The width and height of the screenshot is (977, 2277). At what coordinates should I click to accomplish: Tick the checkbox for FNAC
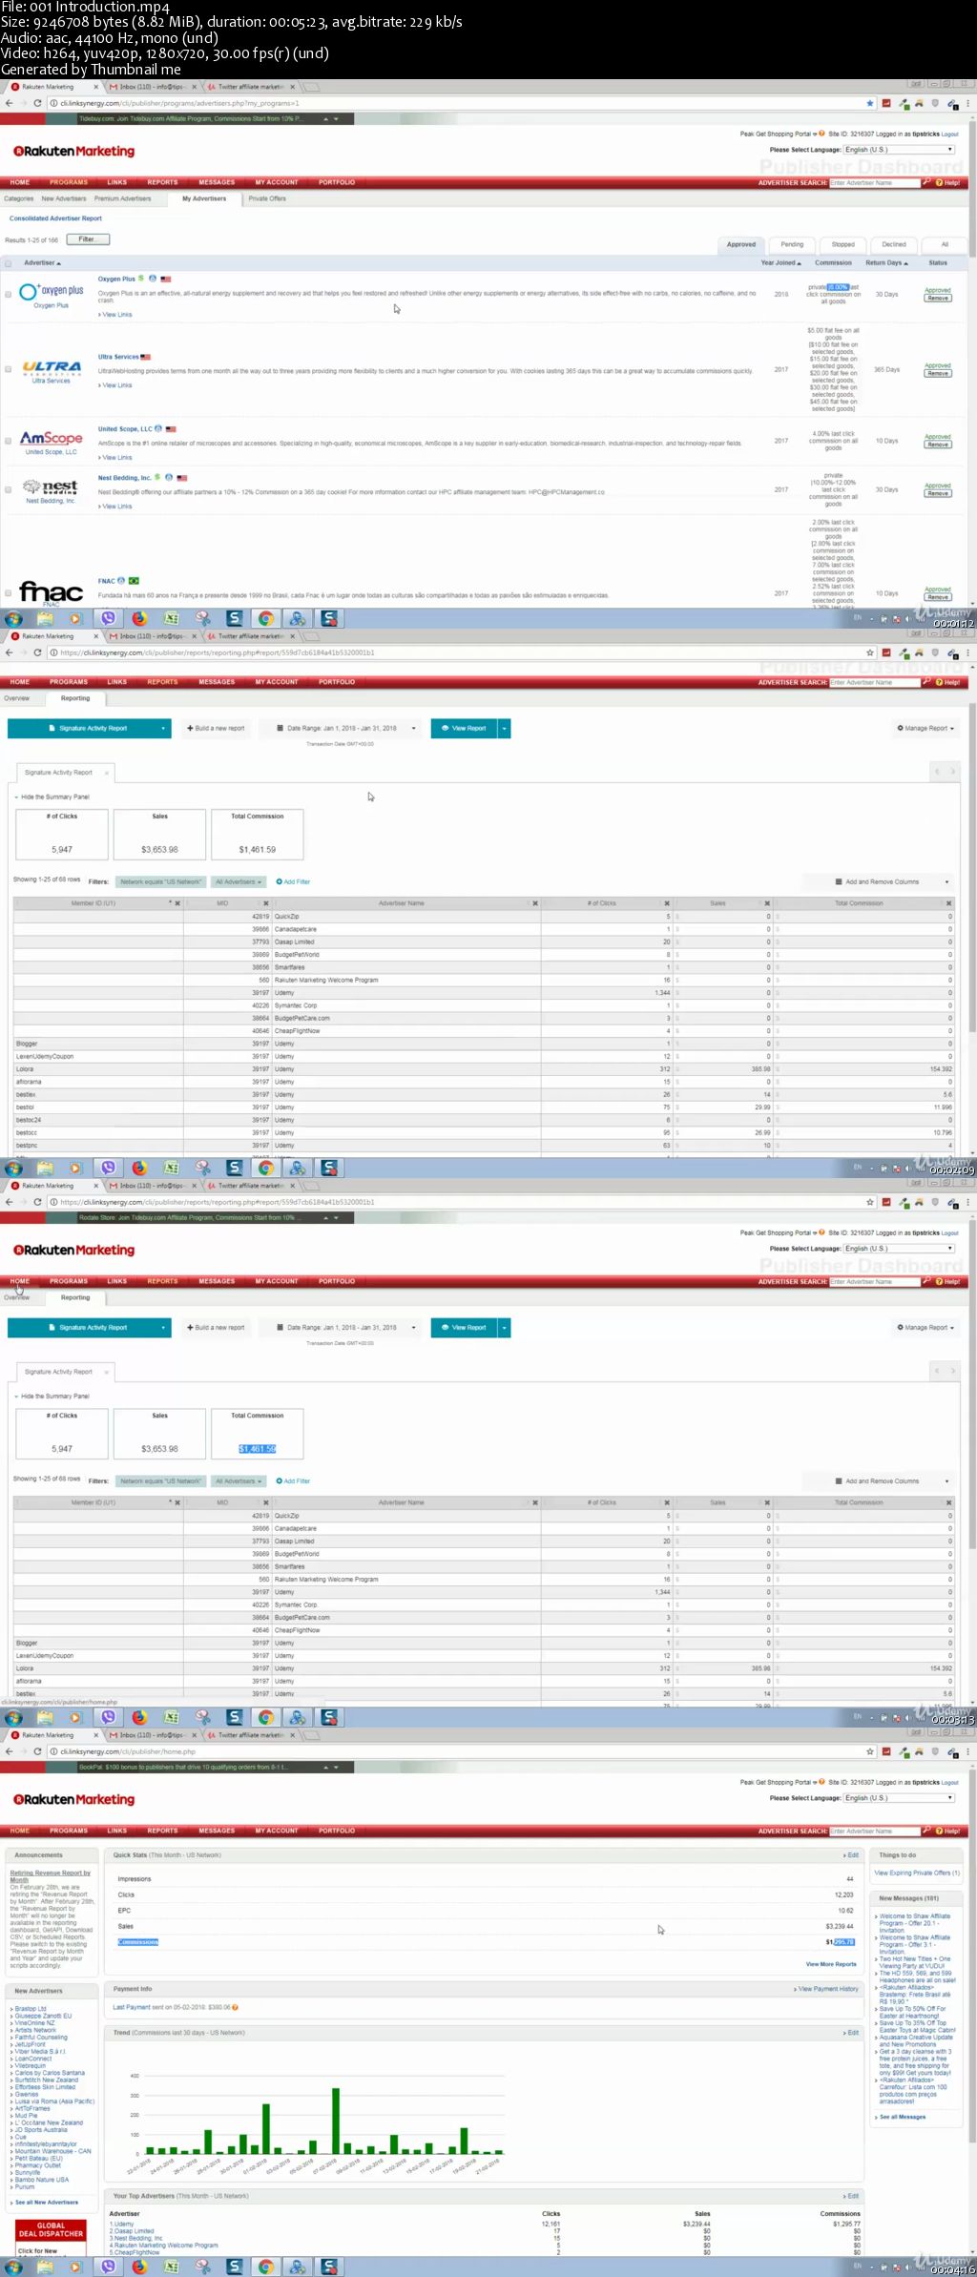click(9, 592)
